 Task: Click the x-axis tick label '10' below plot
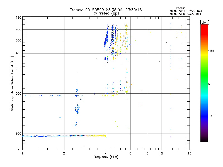pyautogui.click(x=161, y=153)
